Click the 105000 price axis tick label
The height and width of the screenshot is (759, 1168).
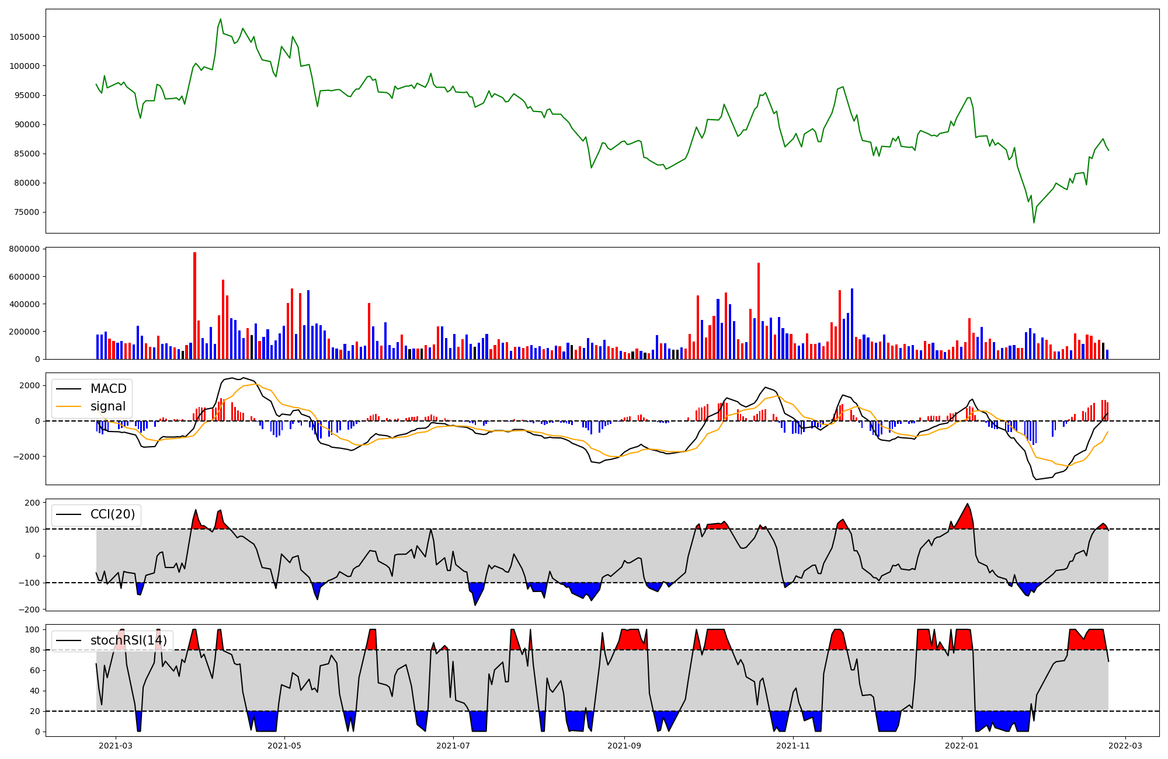click(25, 37)
